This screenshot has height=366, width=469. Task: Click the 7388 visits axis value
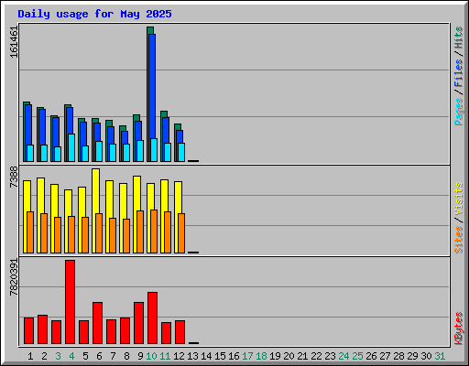pos(14,177)
